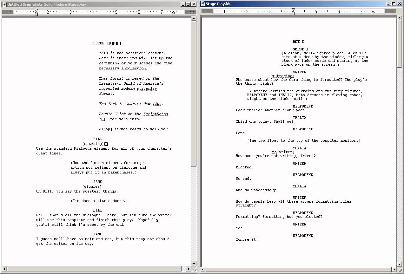Click the 3-inch mark on the left window ruler

point(70,12)
